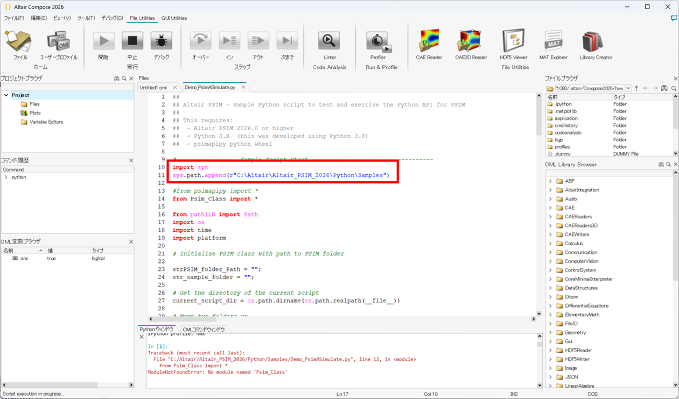The width and height of the screenshot is (679, 399).
Task: Expand the python command history entry
Action: [x=6, y=177]
